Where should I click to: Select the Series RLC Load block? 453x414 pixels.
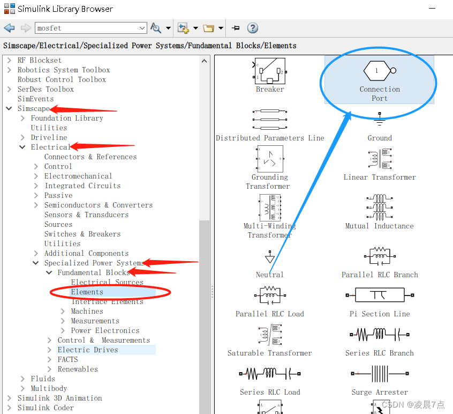pos(270,373)
